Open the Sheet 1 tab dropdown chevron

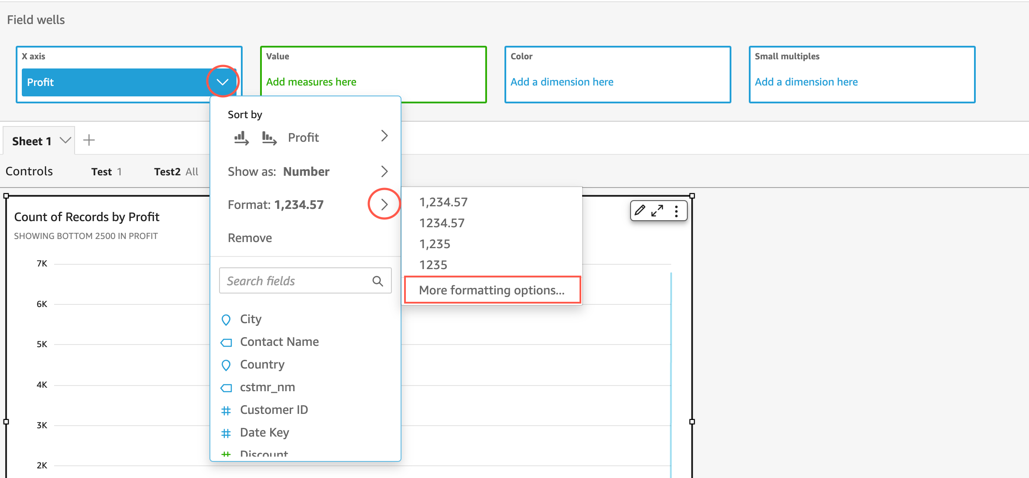pyautogui.click(x=65, y=140)
